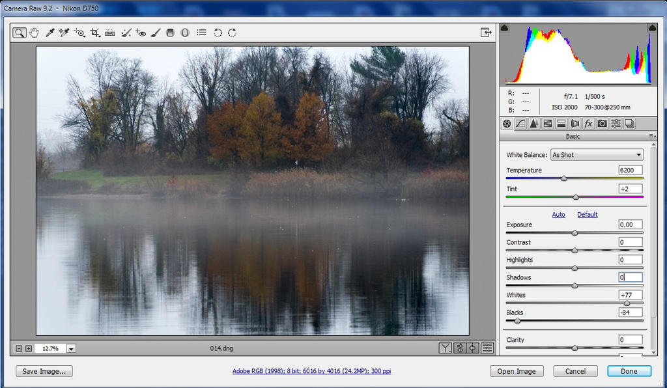
Task: Open workflow options via Adobe RGB link
Action: click(311, 371)
